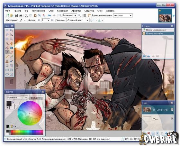Open the Правка menu
180x146 pixels.
pyautogui.click(x=17, y=11)
